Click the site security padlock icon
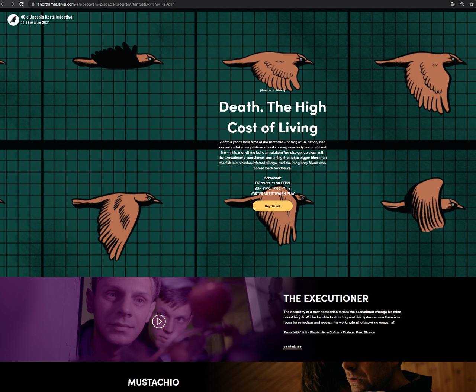Image resolution: width=476 pixels, height=392 pixels. click(x=33, y=4)
